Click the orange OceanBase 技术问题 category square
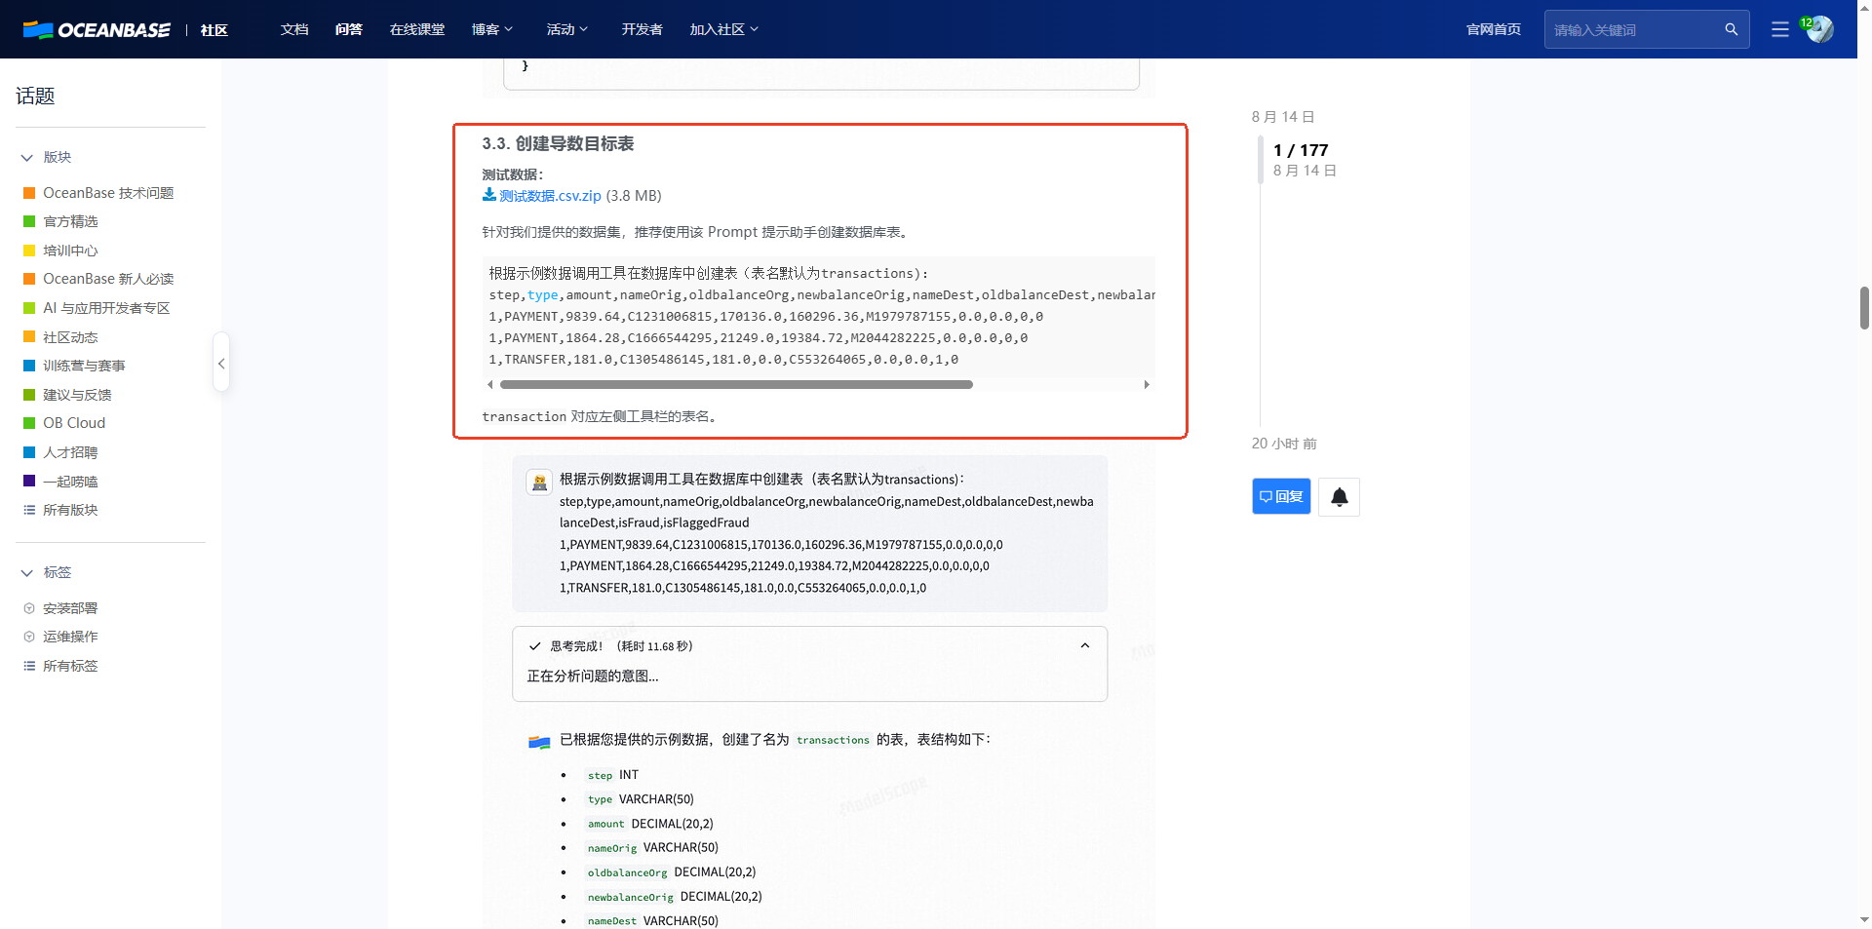The width and height of the screenshot is (1872, 929). 29,193
